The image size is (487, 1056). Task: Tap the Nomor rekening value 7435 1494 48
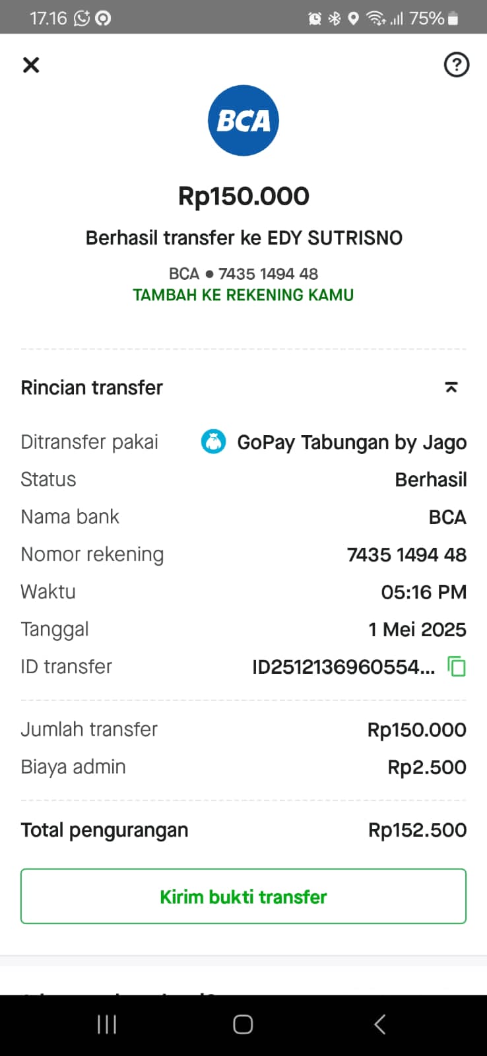[406, 554]
